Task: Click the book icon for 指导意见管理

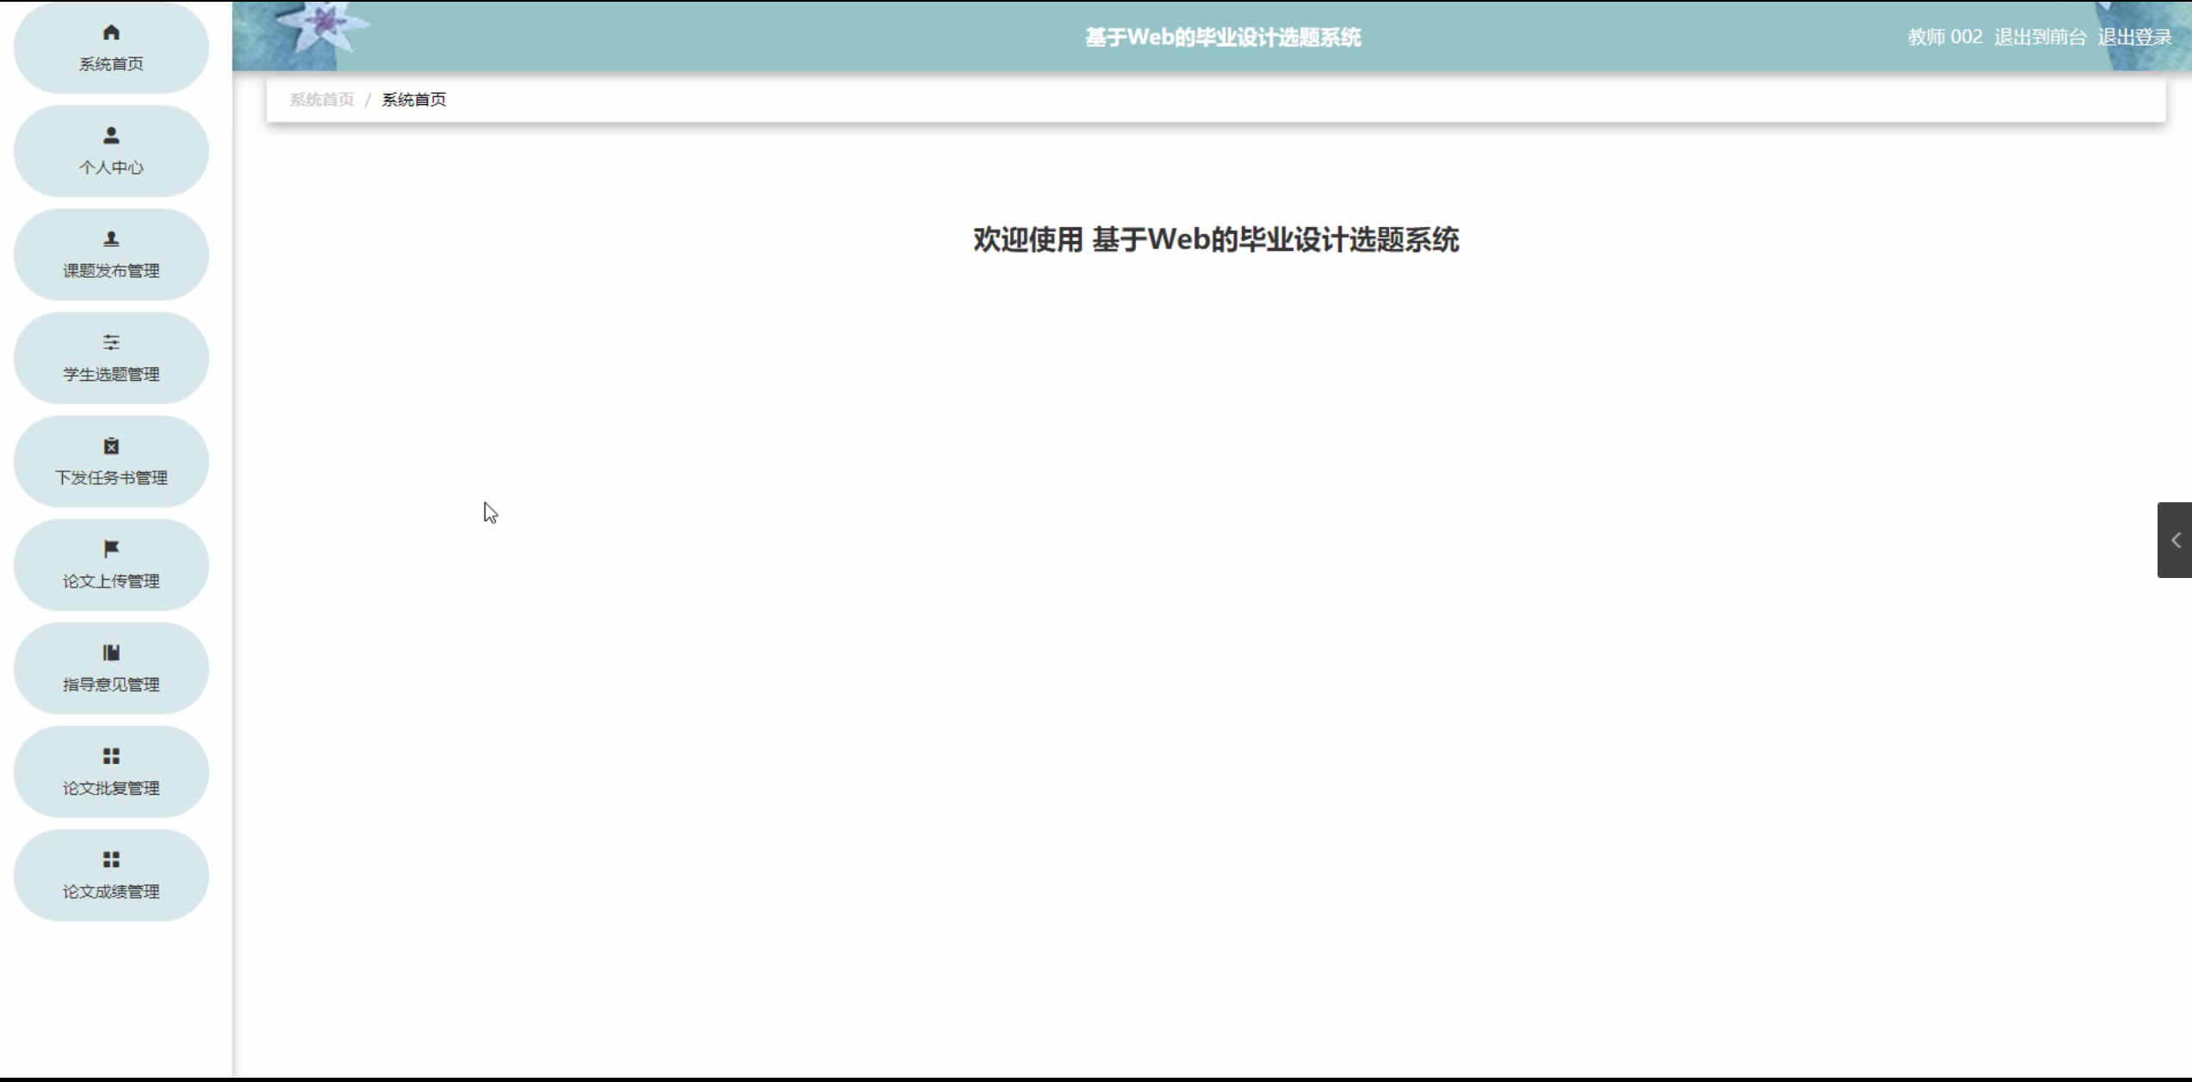Action: [x=111, y=653]
